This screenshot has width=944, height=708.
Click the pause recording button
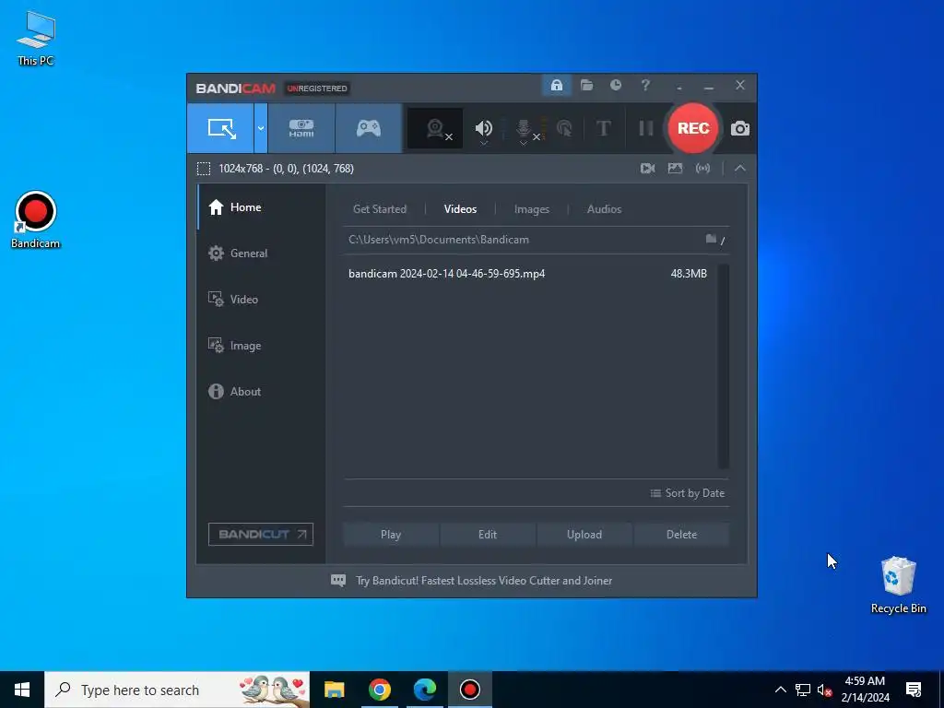(x=646, y=128)
